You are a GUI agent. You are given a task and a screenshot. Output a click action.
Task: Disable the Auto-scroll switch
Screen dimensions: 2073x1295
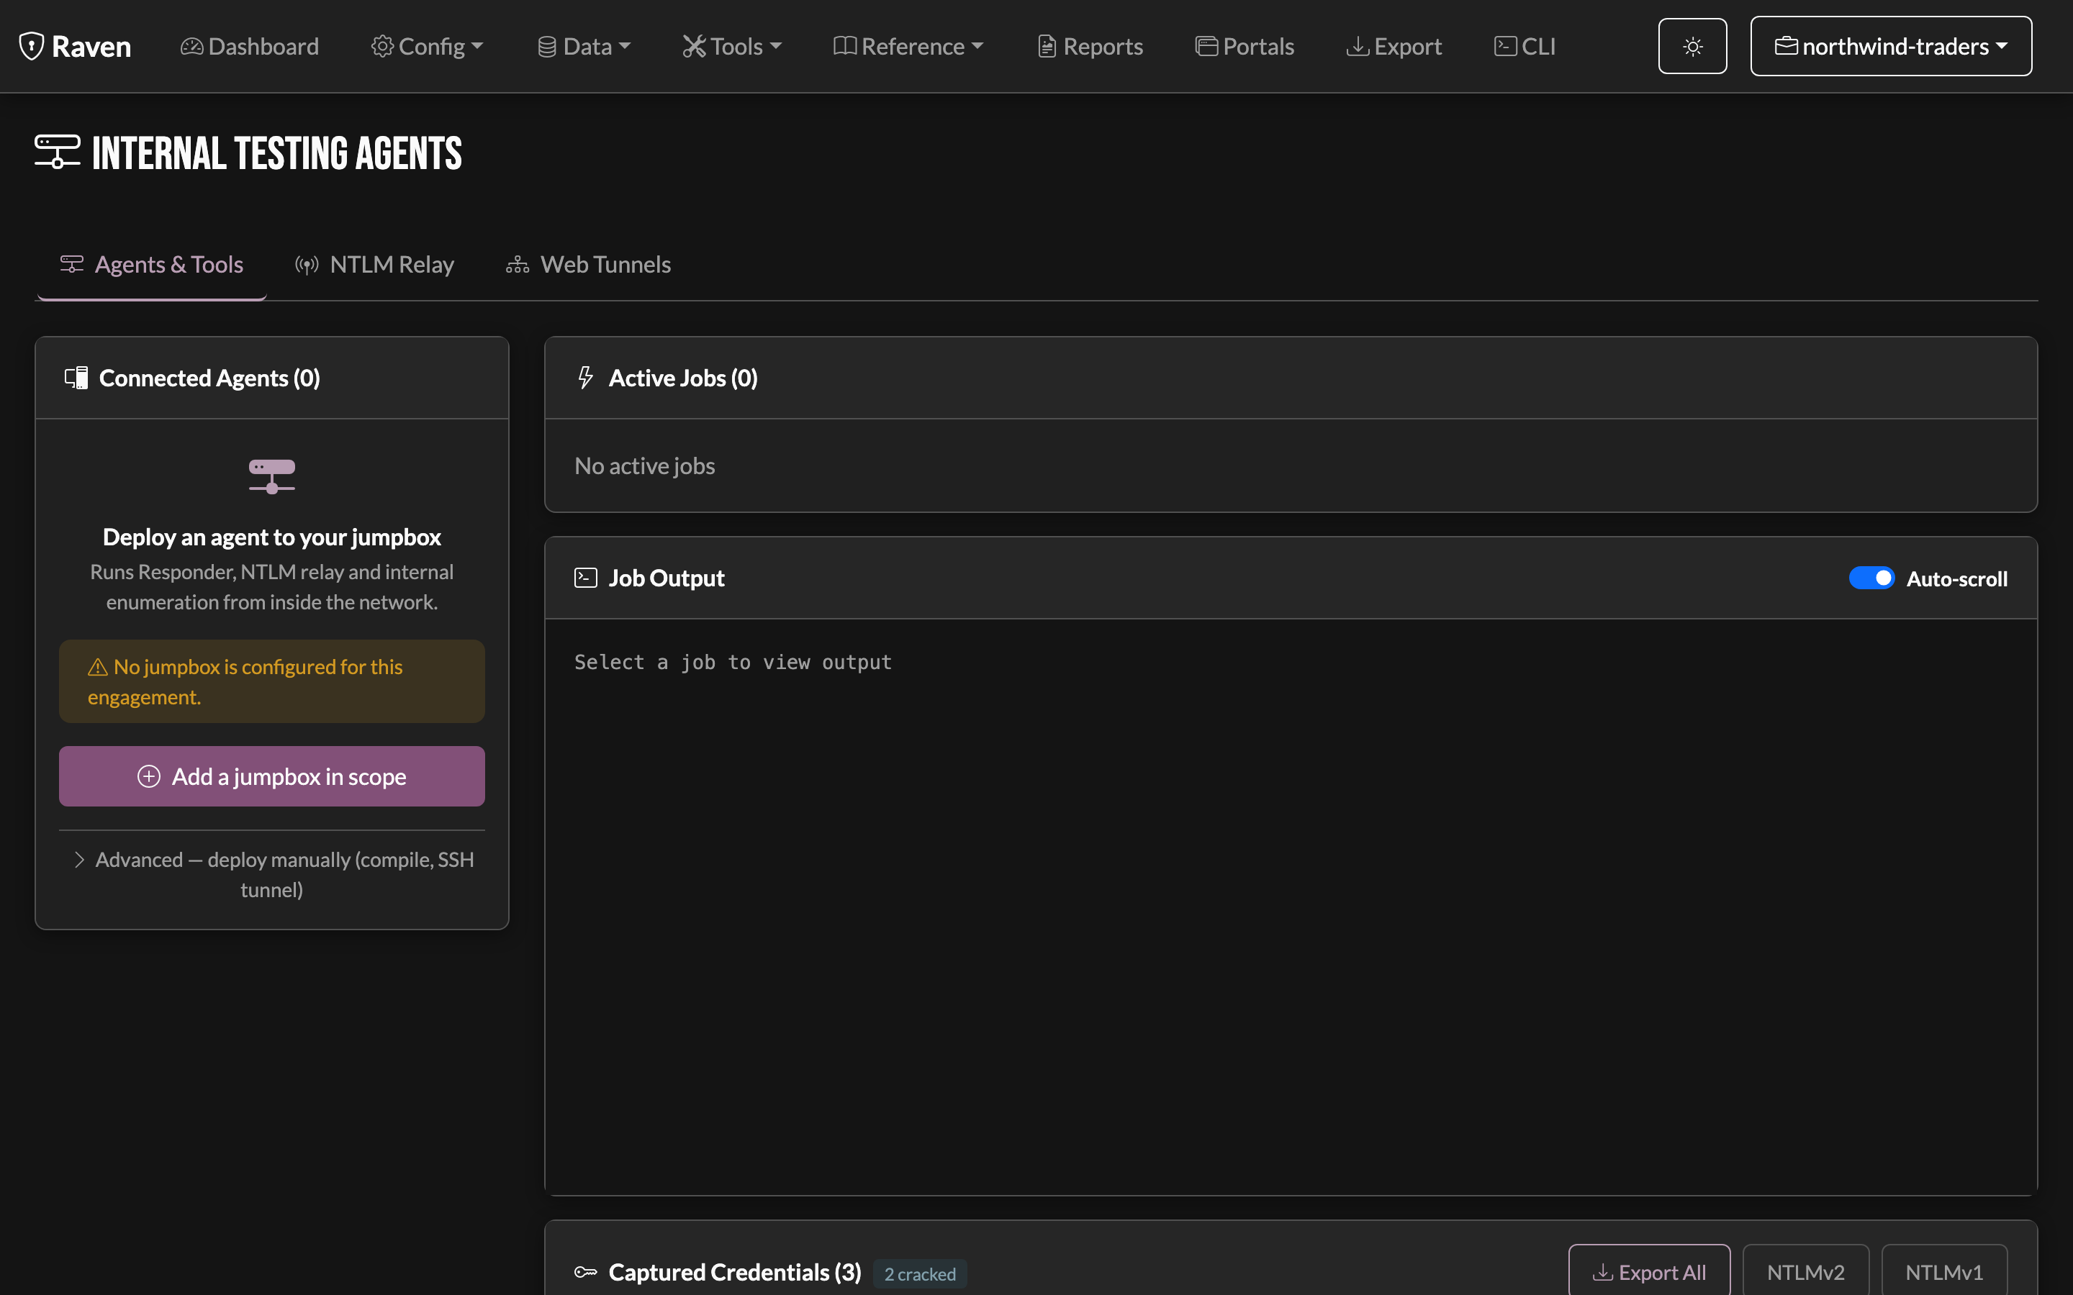[x=1871, y=578]
